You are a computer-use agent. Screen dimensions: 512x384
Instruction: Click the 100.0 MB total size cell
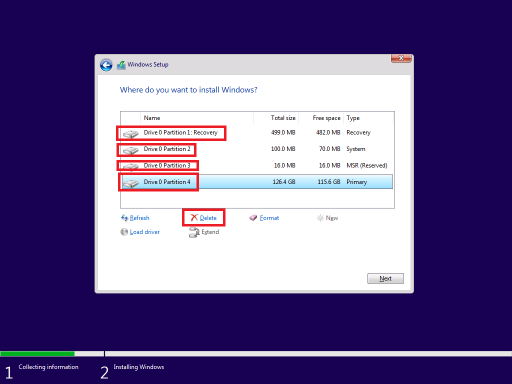tap(283, 149)
